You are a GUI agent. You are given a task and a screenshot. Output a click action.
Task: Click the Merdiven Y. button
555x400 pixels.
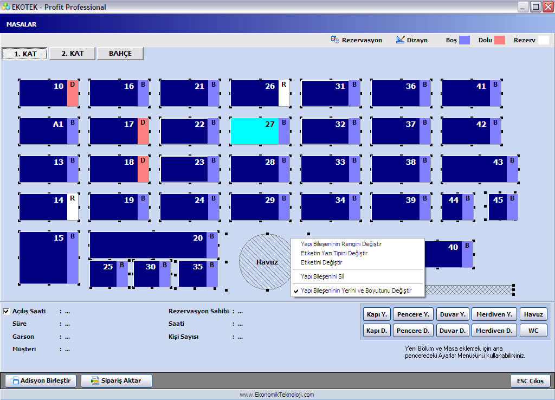point(494,314)
